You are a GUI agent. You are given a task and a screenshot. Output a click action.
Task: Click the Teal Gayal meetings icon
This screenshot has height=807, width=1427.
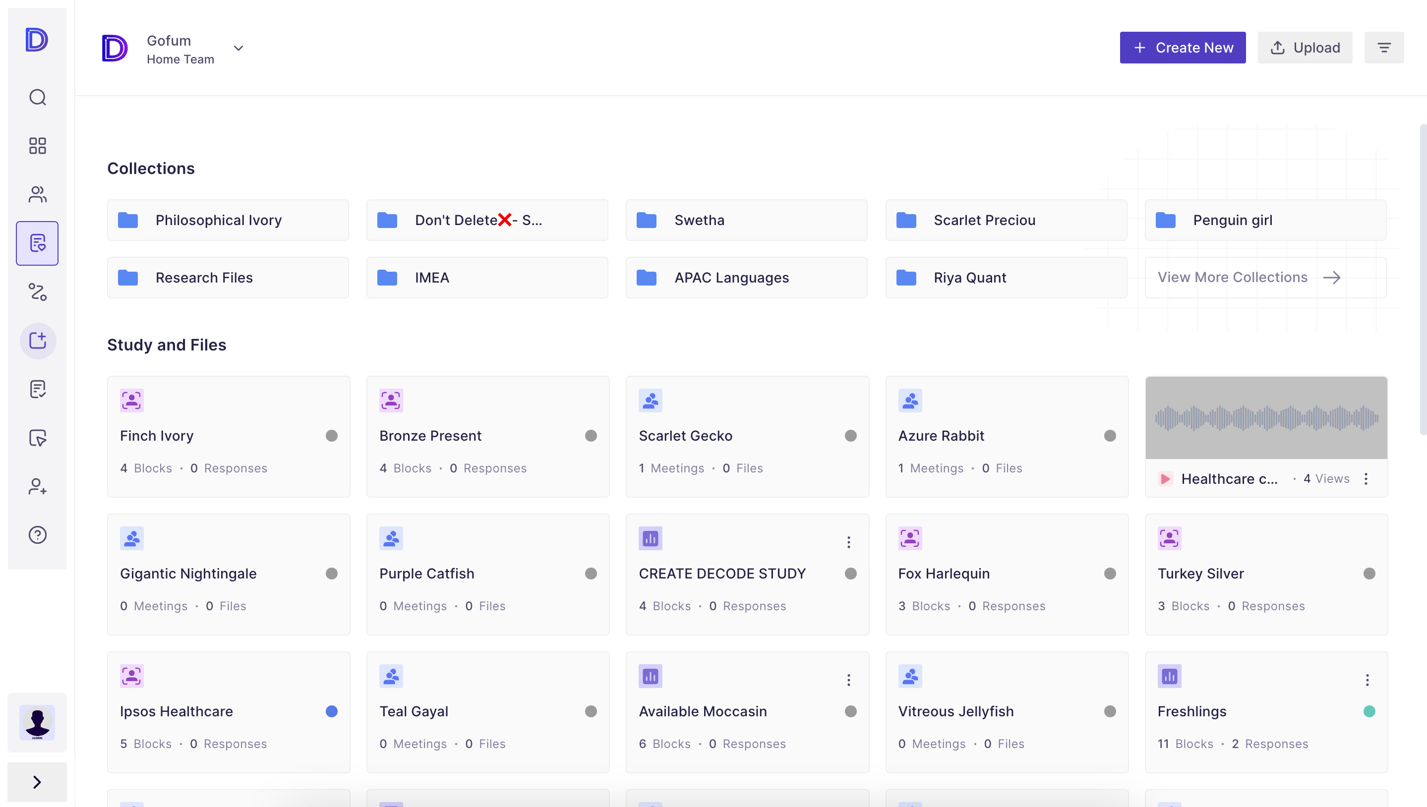point(391,676)
